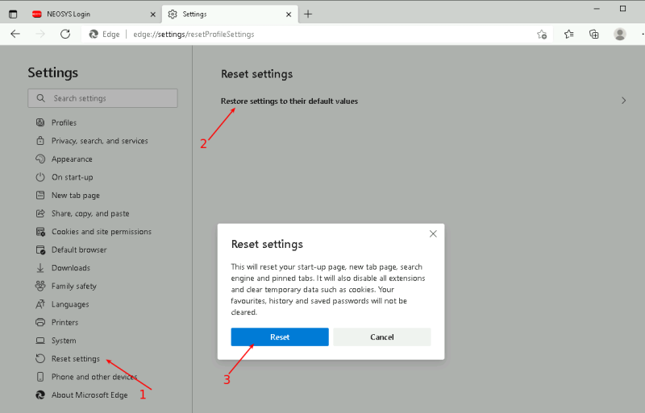Select the Appearance palette icon

(40, 159)
